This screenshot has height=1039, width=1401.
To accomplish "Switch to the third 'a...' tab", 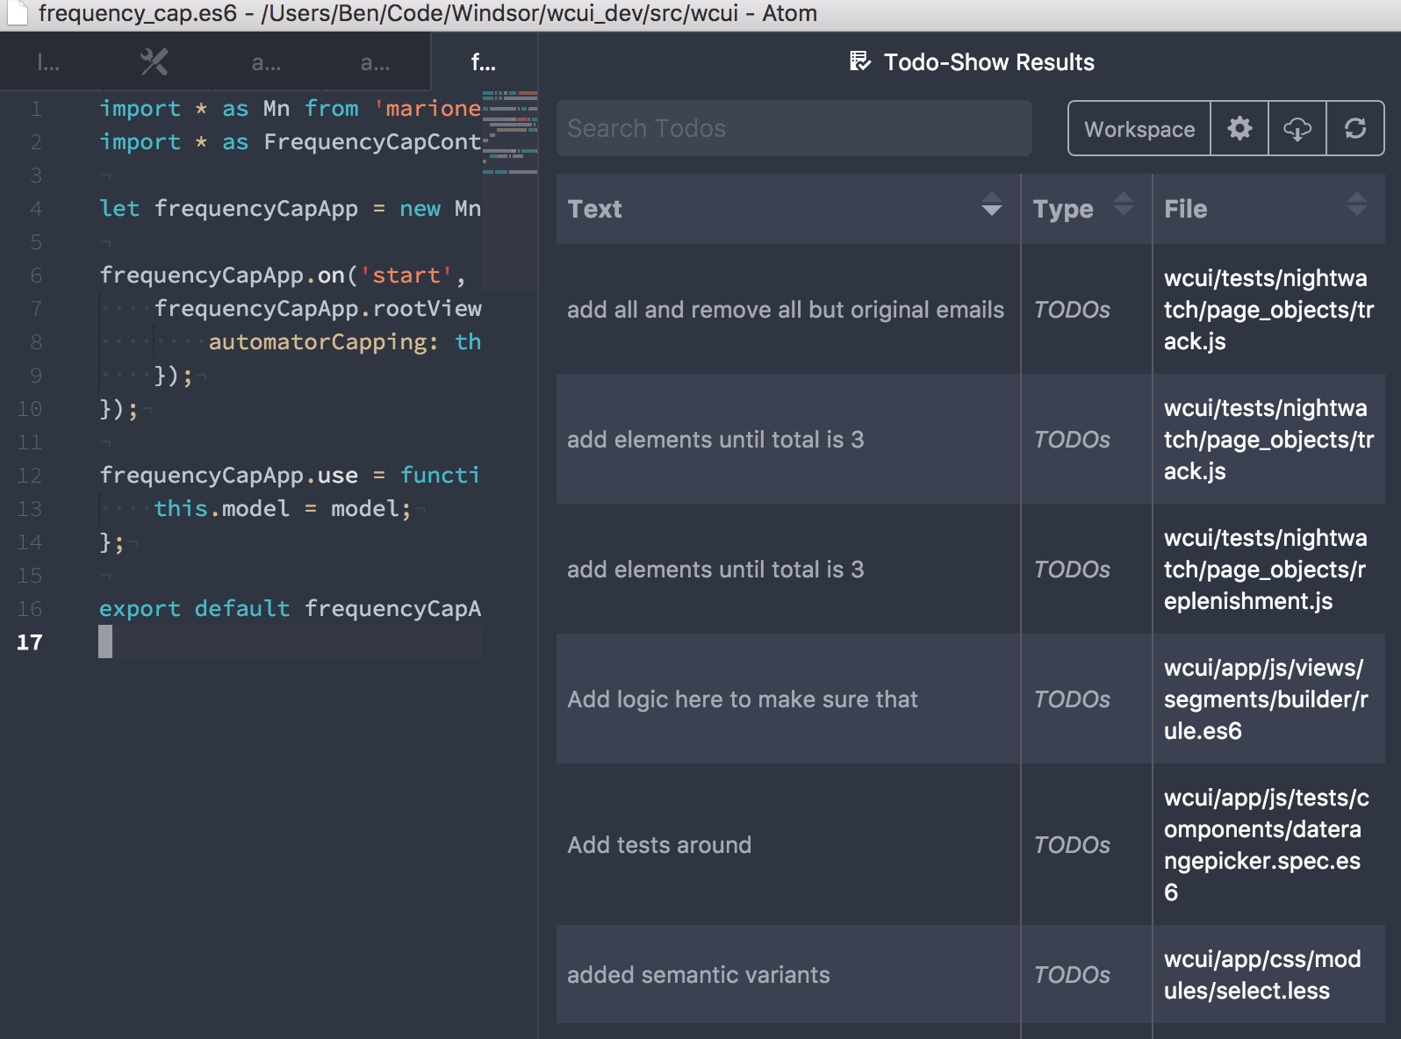I will [376, 61].
